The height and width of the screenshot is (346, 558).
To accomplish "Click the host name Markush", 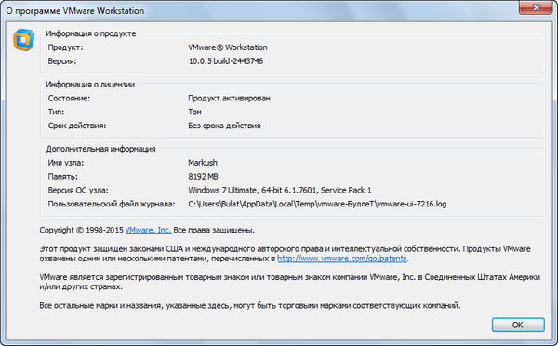I will 203,163.
